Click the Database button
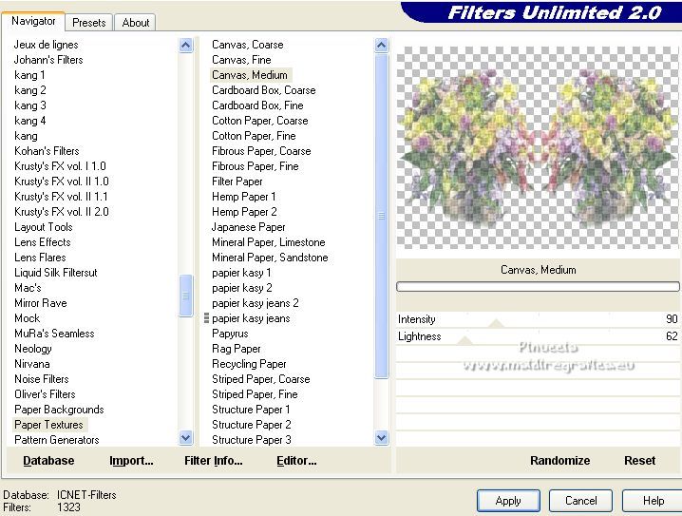 [x=48, y=460]
